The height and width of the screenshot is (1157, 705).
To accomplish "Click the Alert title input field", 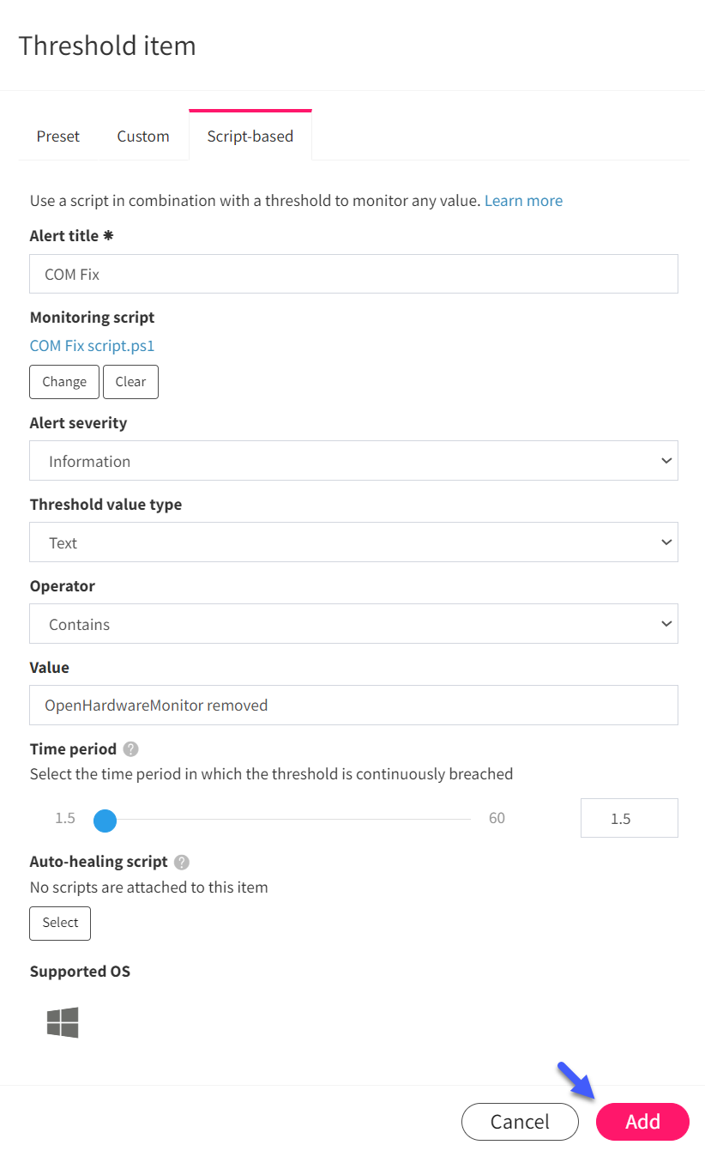I will [353, 274].
